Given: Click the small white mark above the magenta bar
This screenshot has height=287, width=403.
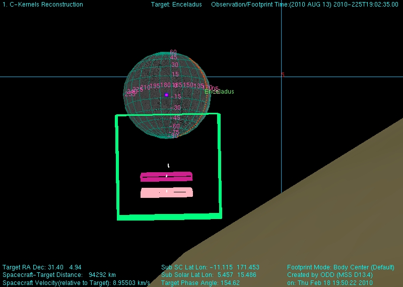Looking at the screenshot, I should [x=168, y=165].
